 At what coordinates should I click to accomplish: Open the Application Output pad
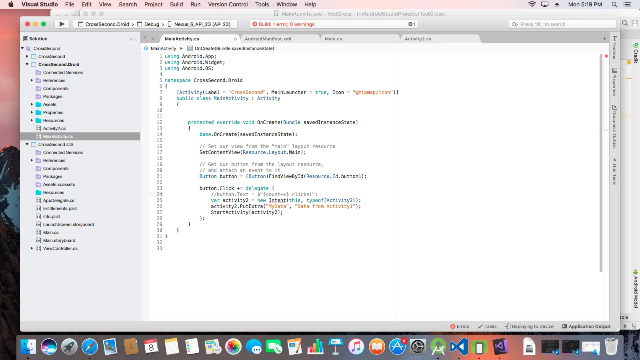[x=586, y=326]
